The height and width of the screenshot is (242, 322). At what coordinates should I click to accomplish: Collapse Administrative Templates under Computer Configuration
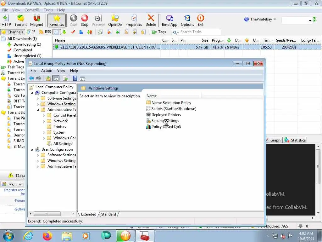[38, 110]
